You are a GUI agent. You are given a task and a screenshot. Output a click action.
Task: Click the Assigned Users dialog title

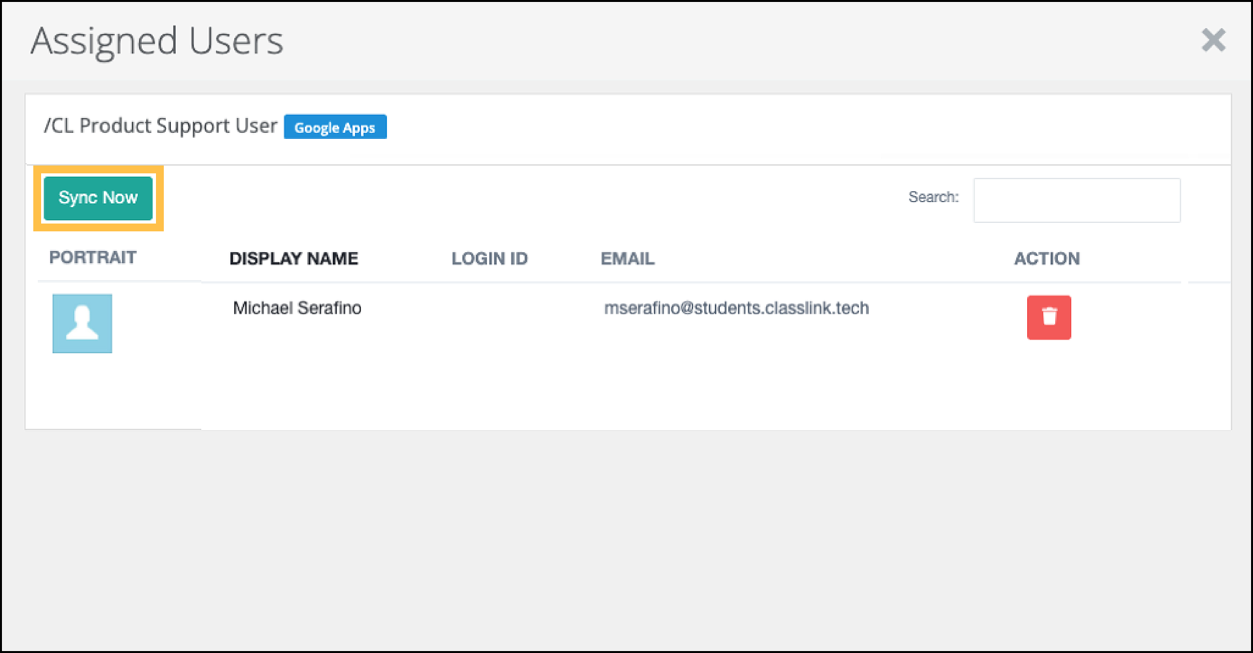pos(157,41)
